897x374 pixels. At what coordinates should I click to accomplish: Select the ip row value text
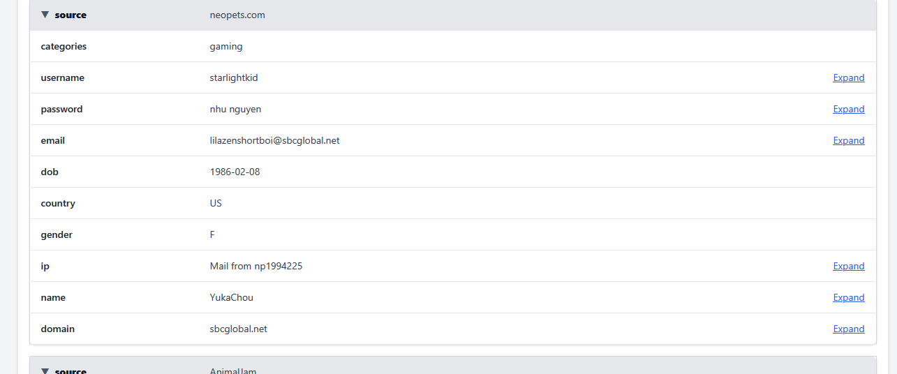coord(255,266)
